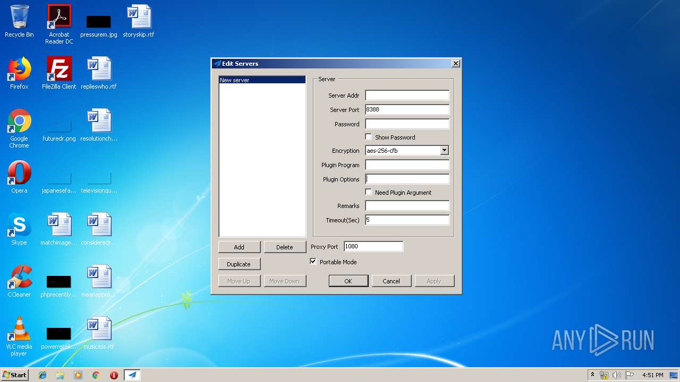Image resolution: width=680 pixels, height=382 pixels.
Task: Open the Start menu
Action: click(15, 375)
